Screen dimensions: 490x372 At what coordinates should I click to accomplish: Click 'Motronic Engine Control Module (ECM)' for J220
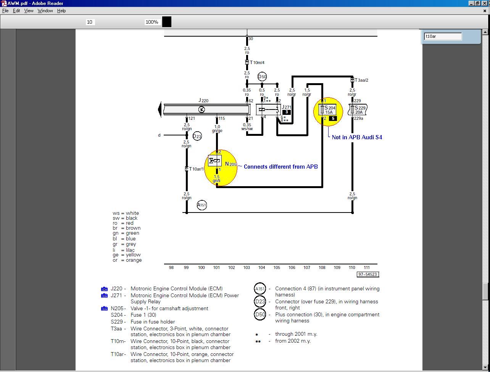pos(176,289)
